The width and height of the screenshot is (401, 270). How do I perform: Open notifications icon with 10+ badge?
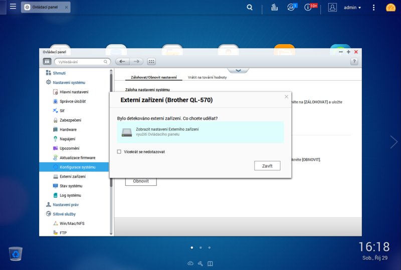(x=308, y=8)
